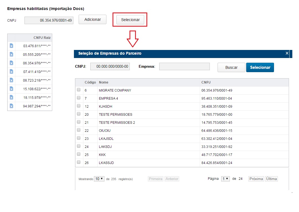
Task: Click delete icon for 06.354.976 root
Action: 11,63
